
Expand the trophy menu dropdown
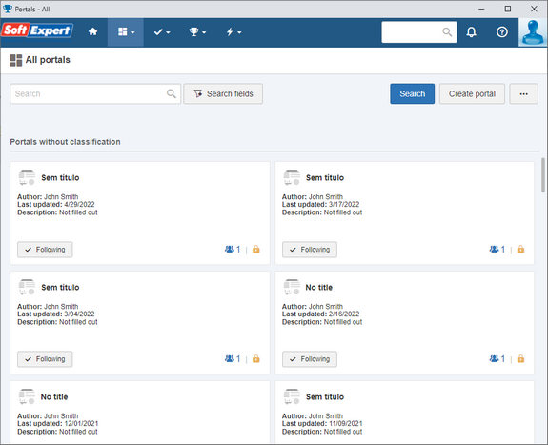pos(197,32)
